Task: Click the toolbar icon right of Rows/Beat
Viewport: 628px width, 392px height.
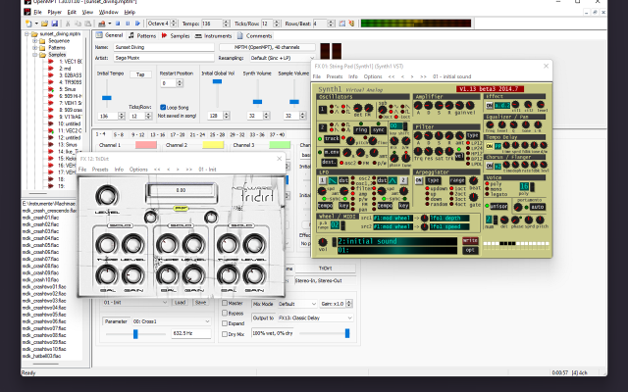Action: tap(342, 24)
